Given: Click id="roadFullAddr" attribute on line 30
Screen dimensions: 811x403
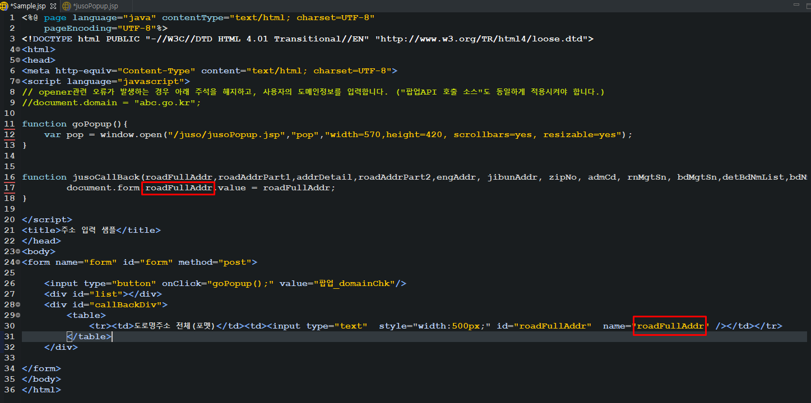Looking at the screenshot, I should 544,326.
